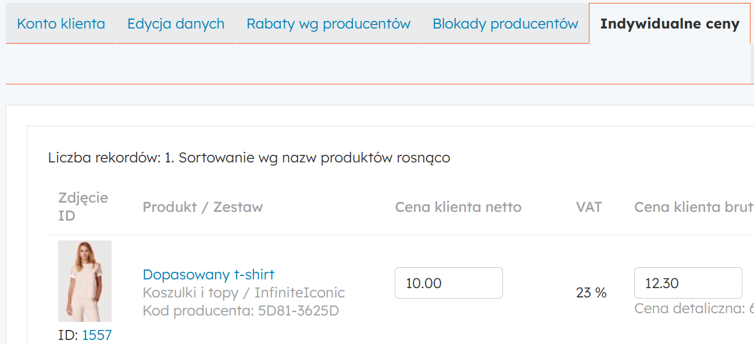Click the Zdjęcie column header
The height and width of the screenshot is (344, 754).
click(x=83, y=197)
